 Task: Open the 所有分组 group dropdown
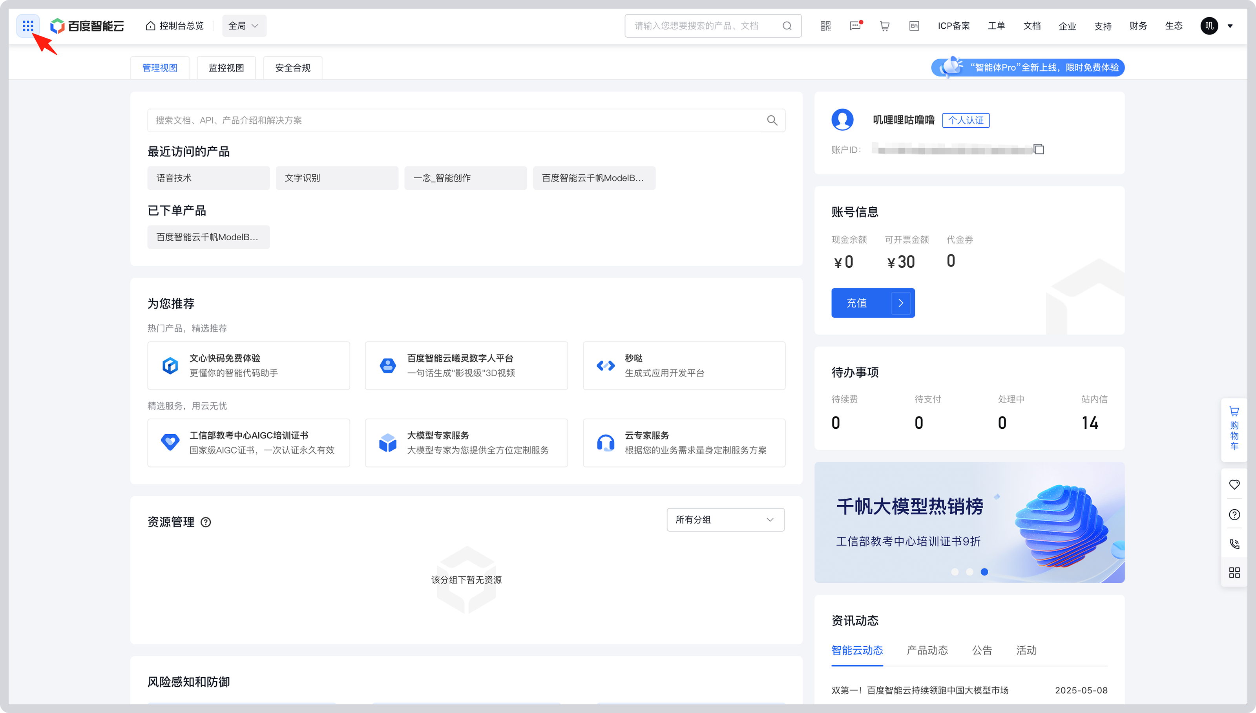tap(725, 519)
